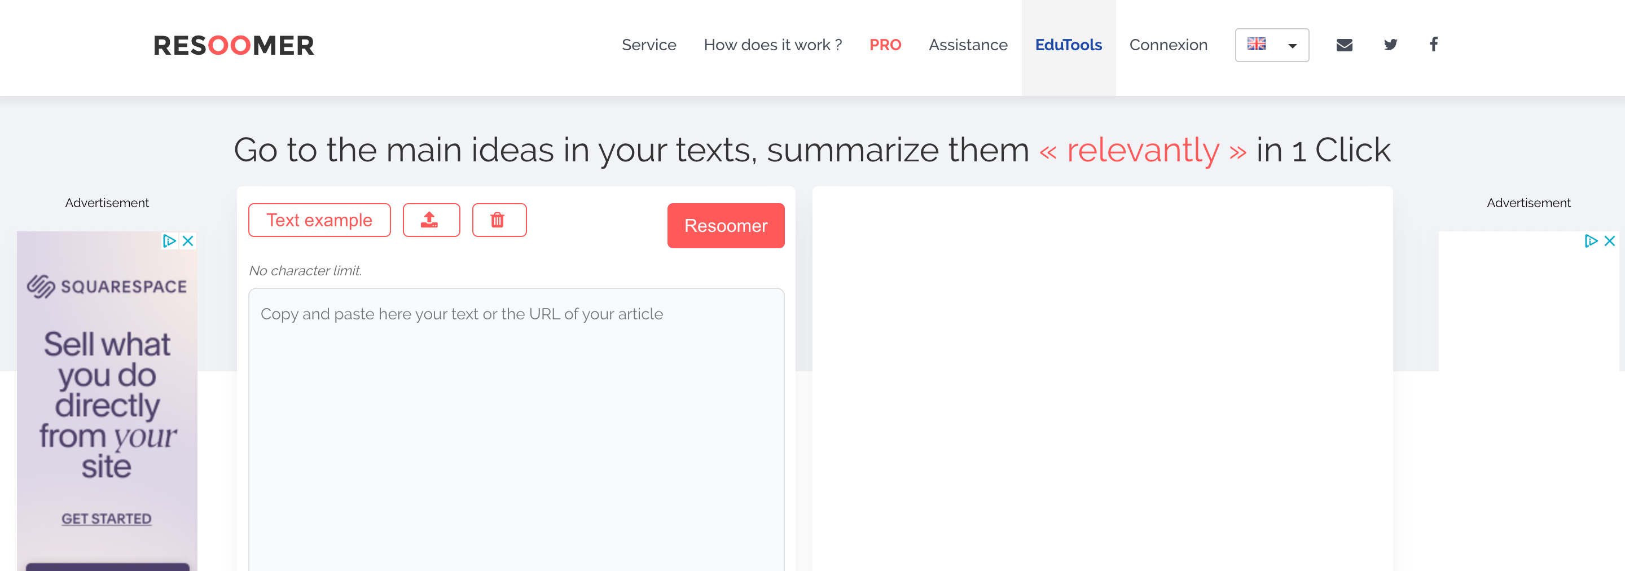
Task: Click the AdChoices icon on right ad
Action: coord(1591,241)
